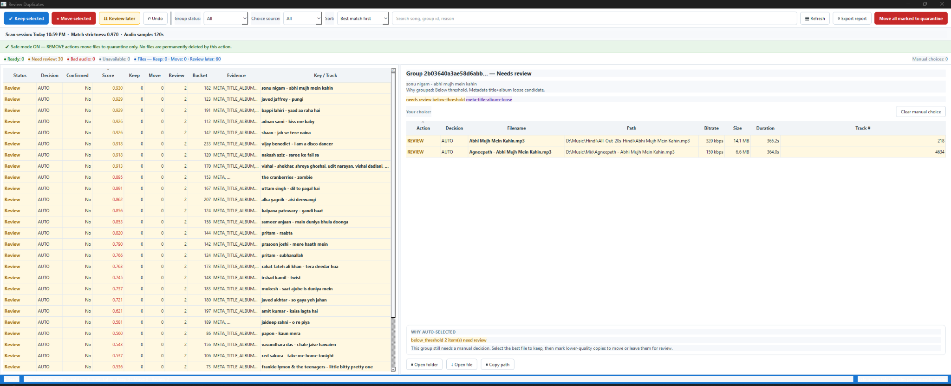The height and width of the screenshot is (386, 951).
Task: Click the Bitrate column header
Action: pyautogui.click(x=711, y=128)
